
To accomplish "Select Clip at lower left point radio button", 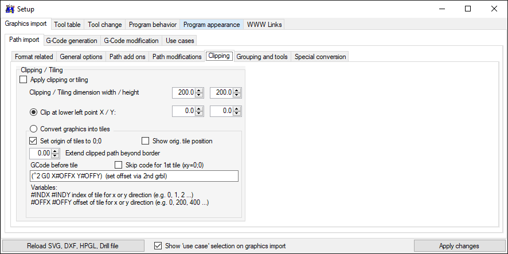I will click(x=33, y=112).
